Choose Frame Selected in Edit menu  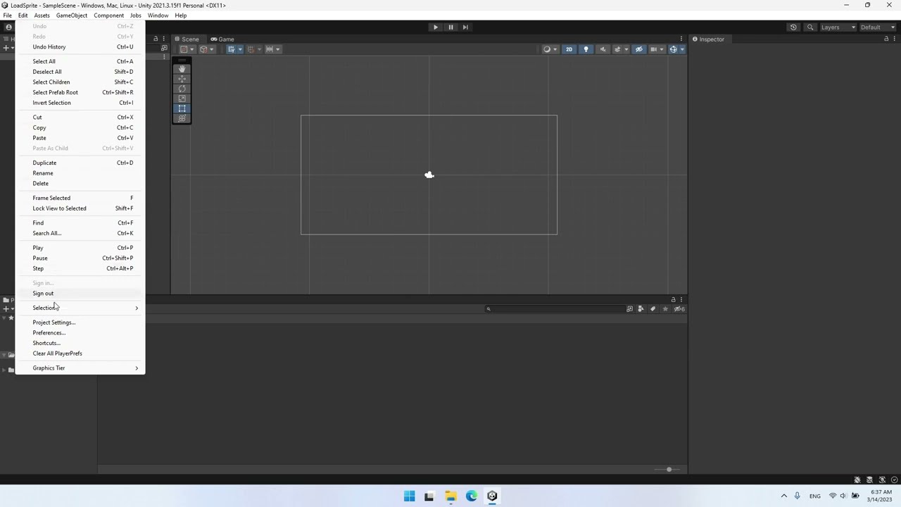[x=80, y=198]
